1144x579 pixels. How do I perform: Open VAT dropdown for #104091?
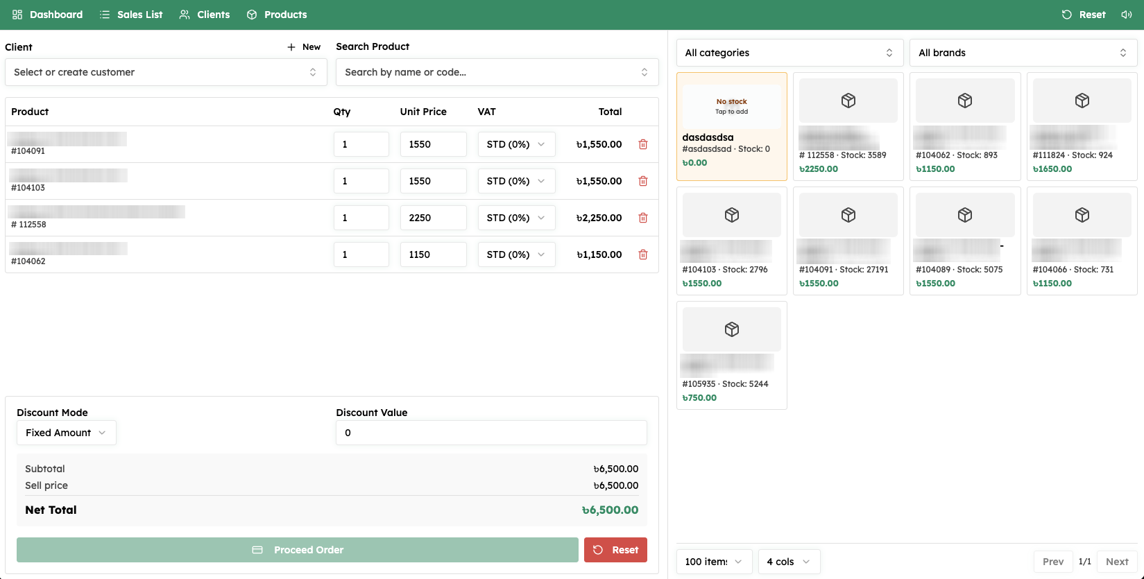click(x=516, y=144)
